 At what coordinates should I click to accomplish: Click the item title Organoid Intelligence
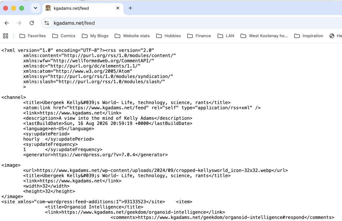pos(94,207)
